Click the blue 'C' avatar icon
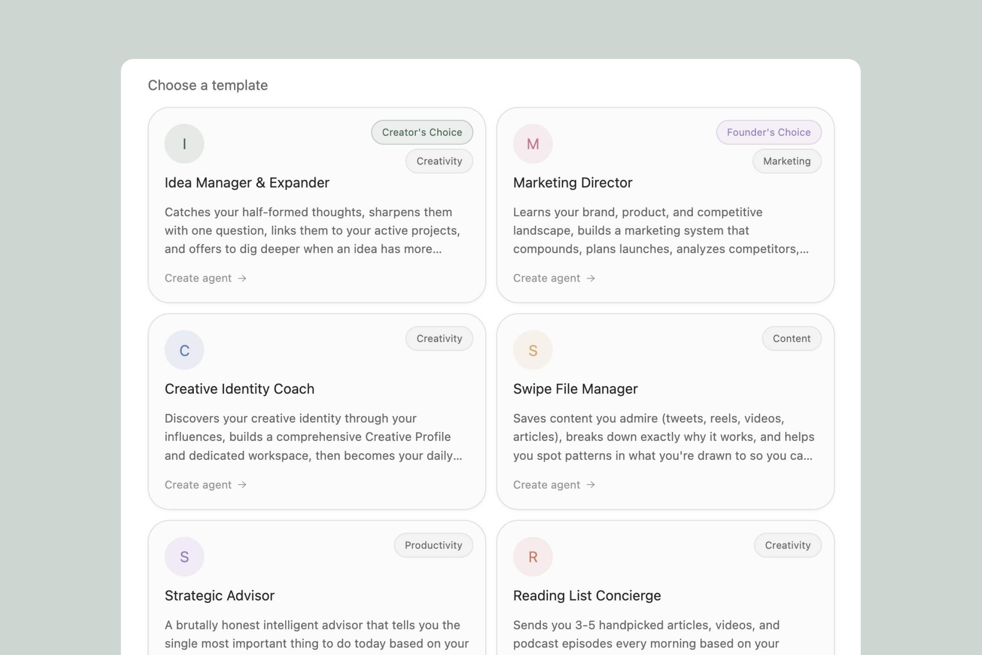This screenshot has width=982, height=655. tap(184, 350)
